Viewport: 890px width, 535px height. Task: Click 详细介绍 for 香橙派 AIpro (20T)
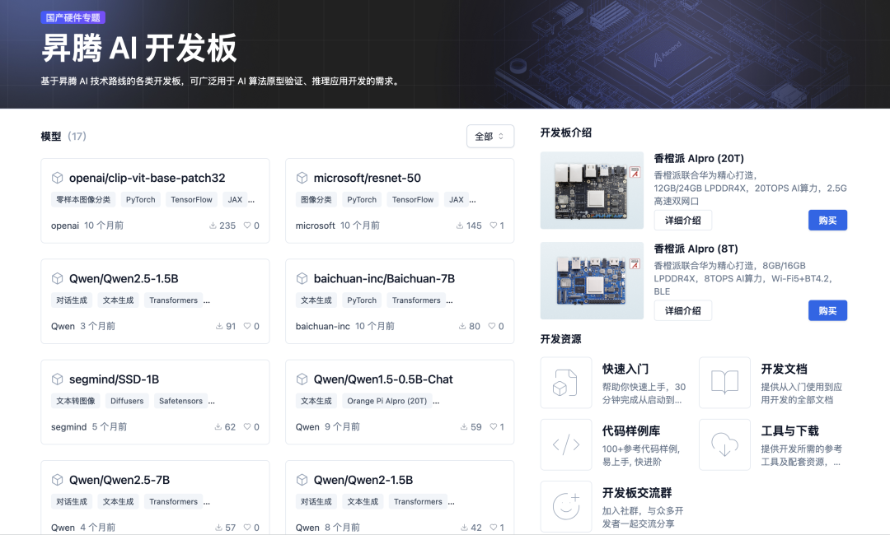click(683, 221)
